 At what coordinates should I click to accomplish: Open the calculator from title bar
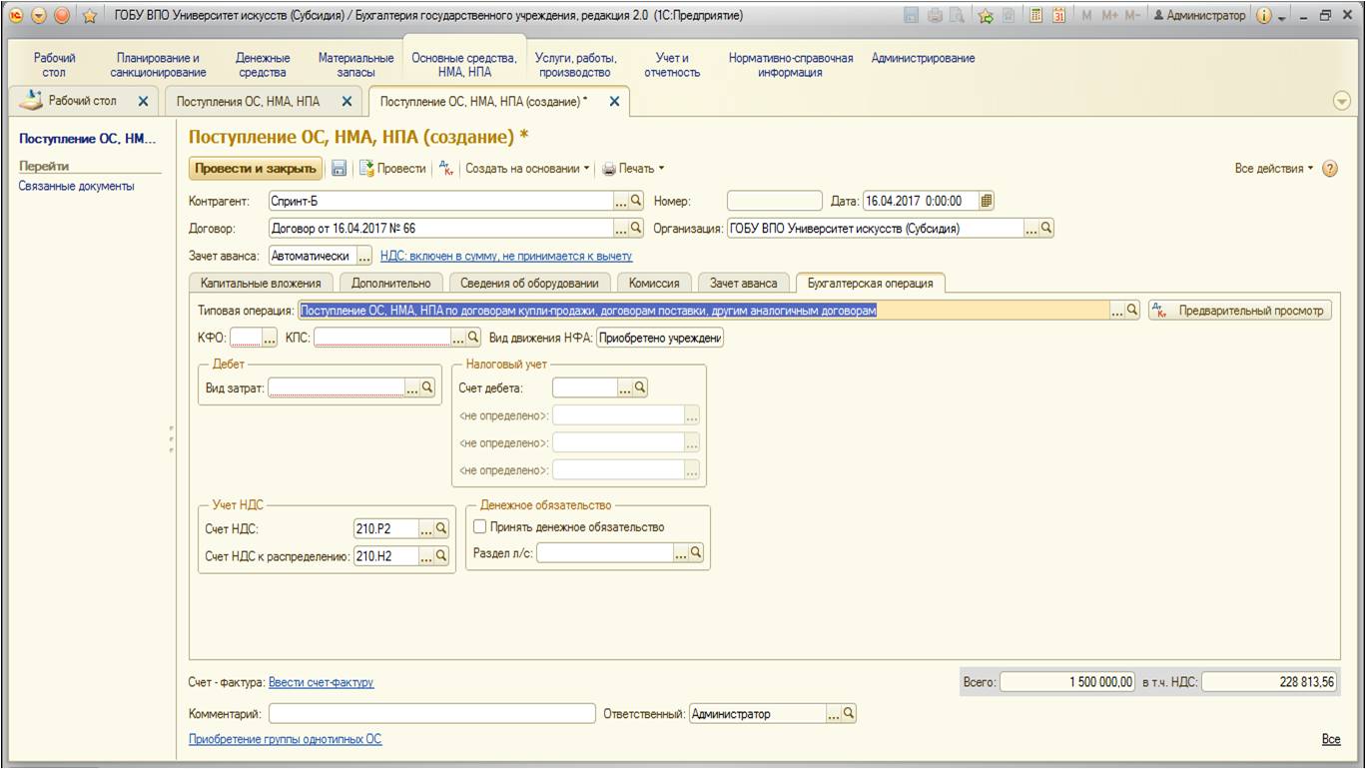1037,16
